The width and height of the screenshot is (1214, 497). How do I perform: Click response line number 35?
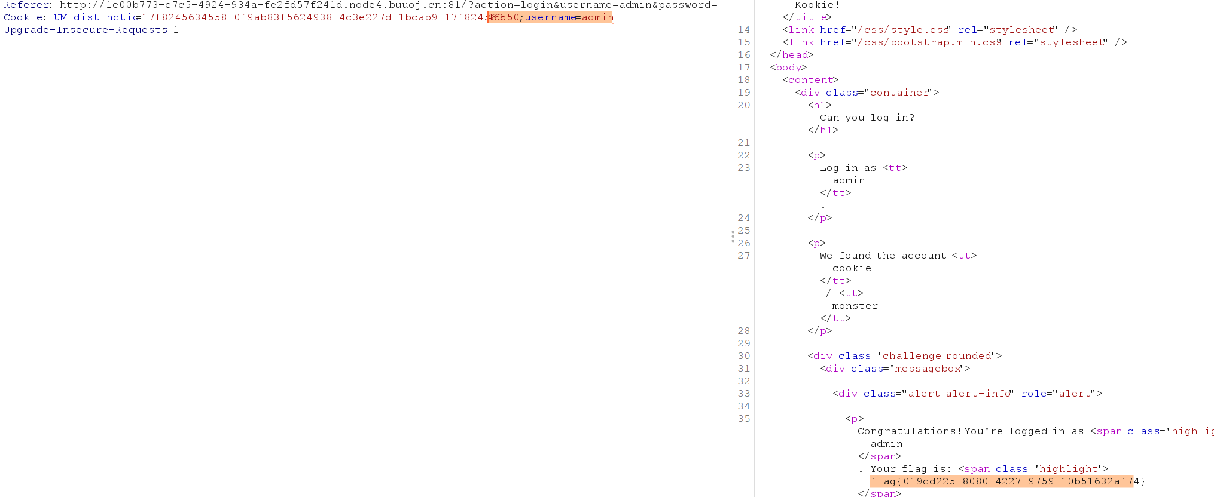coord(743,419)
